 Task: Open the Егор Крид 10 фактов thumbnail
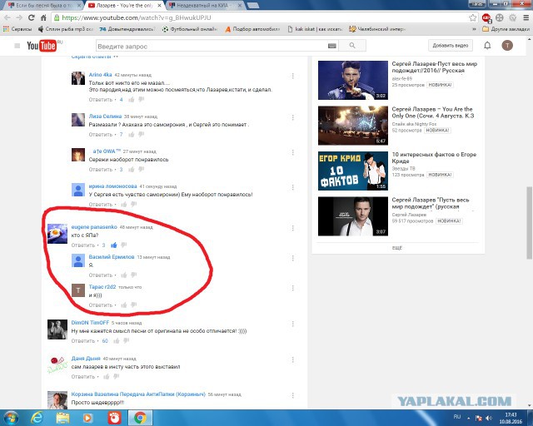coord(353,171)
